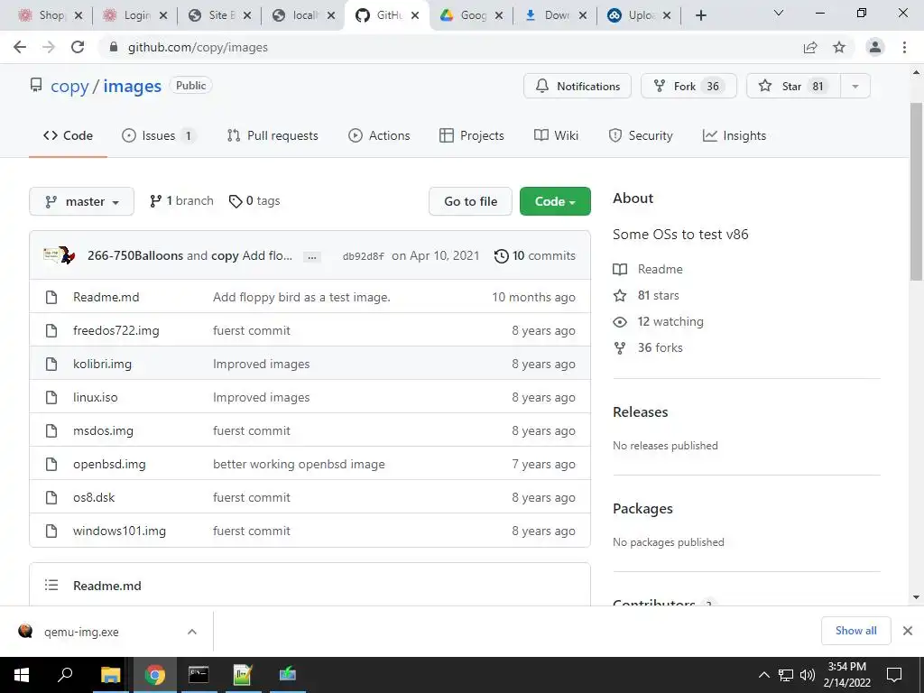Open 36 forks in About sidebar
The image size is (924, 693).
(648, 347)
